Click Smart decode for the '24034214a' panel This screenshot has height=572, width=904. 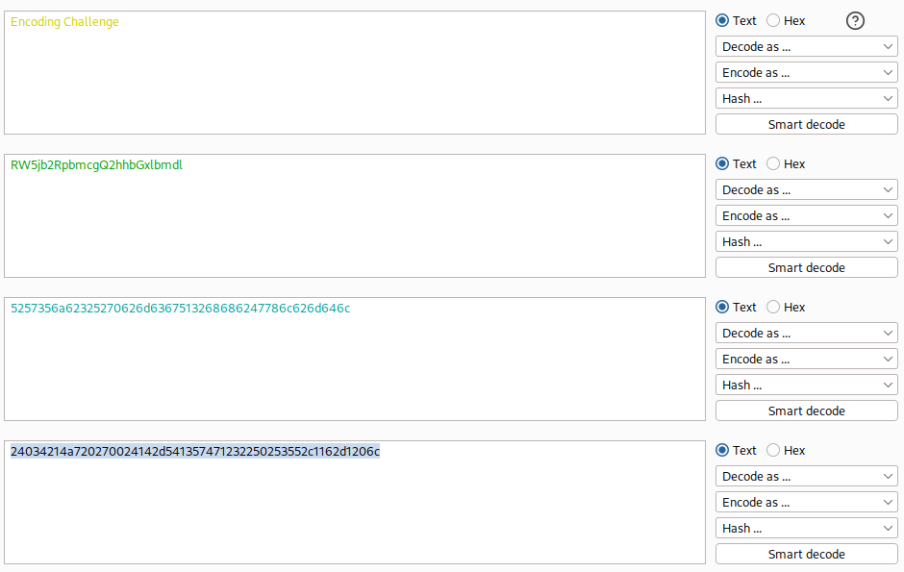click(x=807, y=554)
